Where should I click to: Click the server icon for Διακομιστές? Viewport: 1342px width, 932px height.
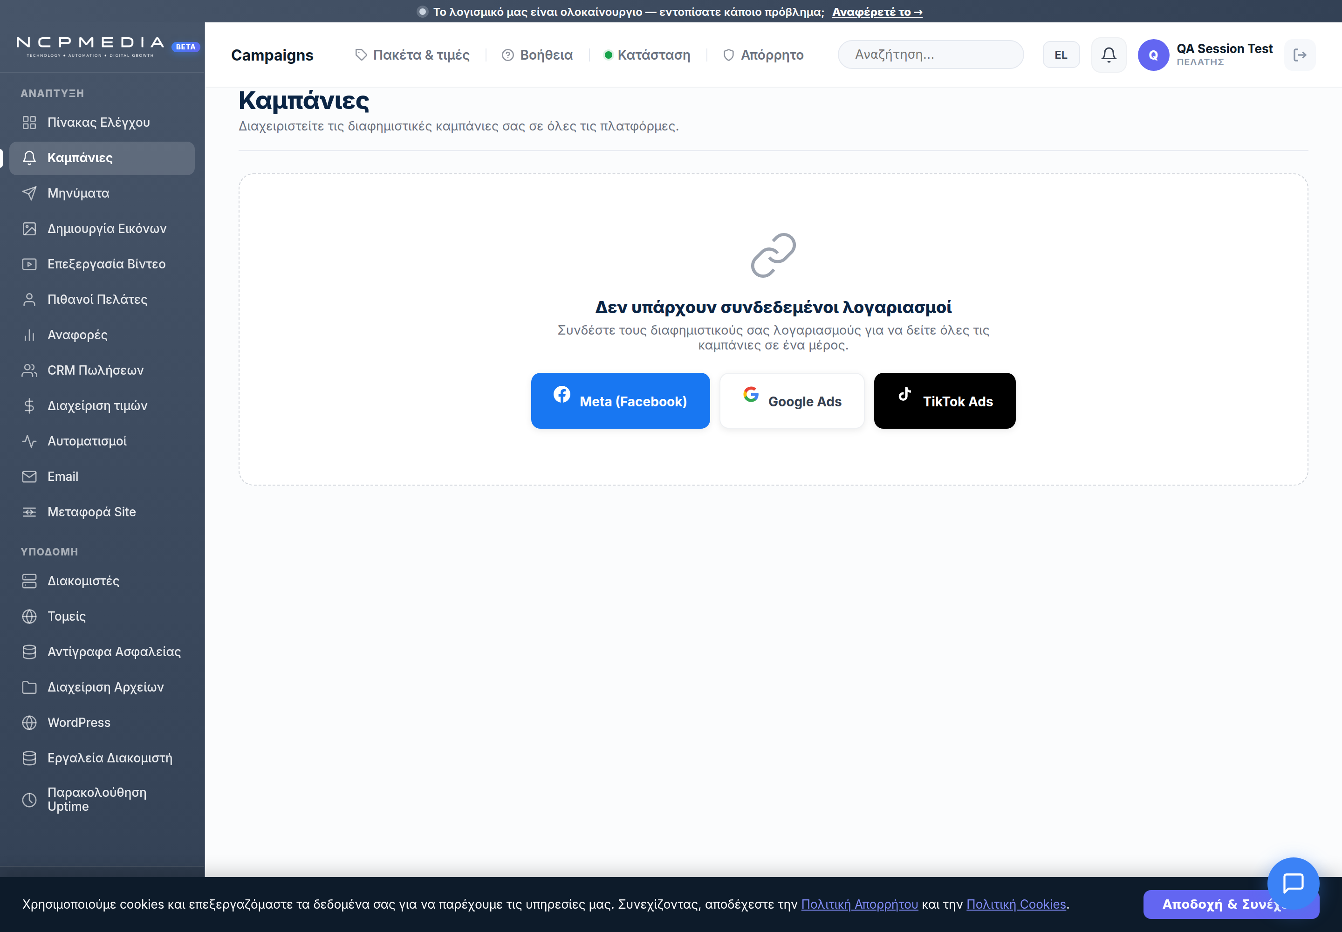pyautogui.click(x=29, y=581)
